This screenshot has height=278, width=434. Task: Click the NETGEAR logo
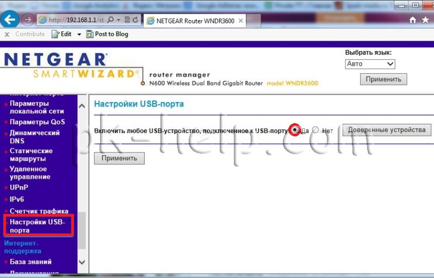pos(56,59)
